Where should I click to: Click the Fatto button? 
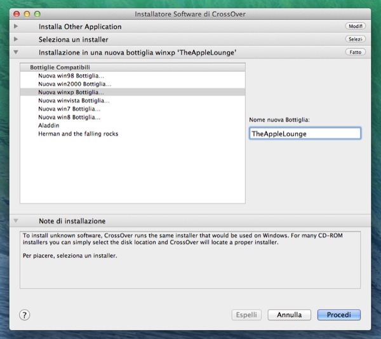point(356,52)
